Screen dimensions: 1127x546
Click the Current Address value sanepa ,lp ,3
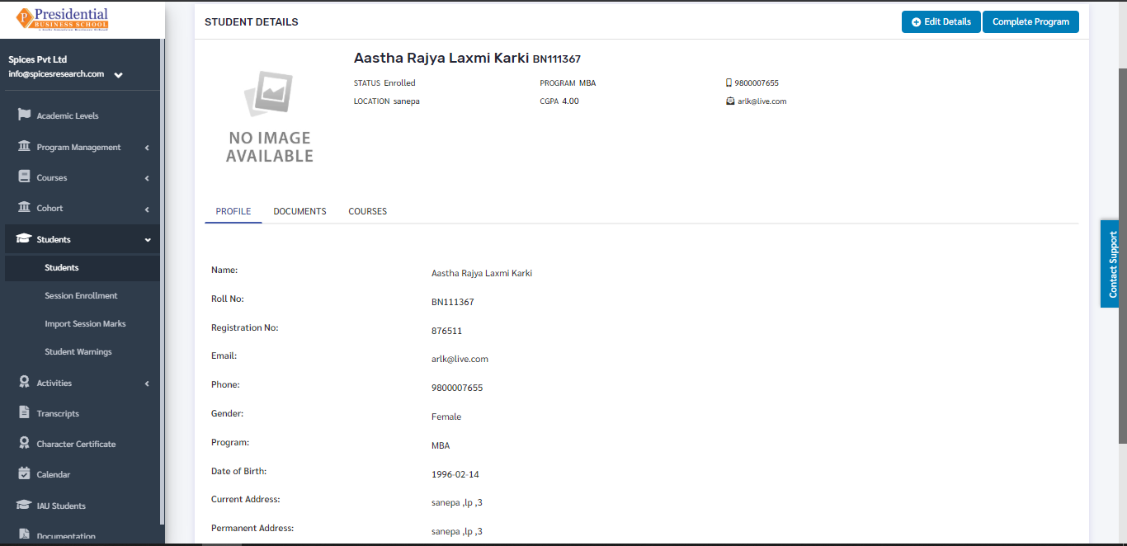coord(457,502)
